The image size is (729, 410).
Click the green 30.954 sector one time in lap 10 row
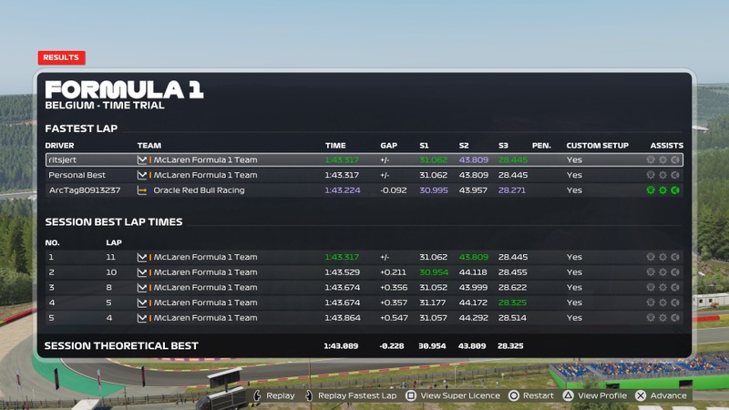coord(434,272)
